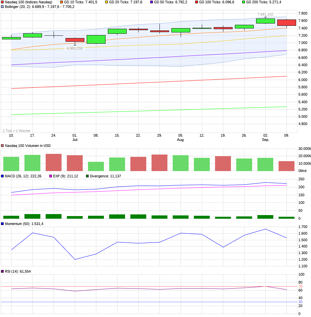The height and width of the screenshot is (317, 311).
Task: Click the 250 MACD axis label
Action: click(301, 179)
